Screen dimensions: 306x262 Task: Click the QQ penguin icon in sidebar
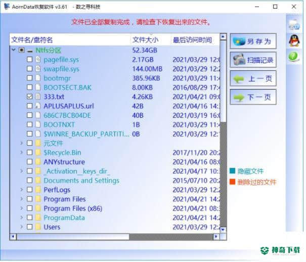point(294,41)
